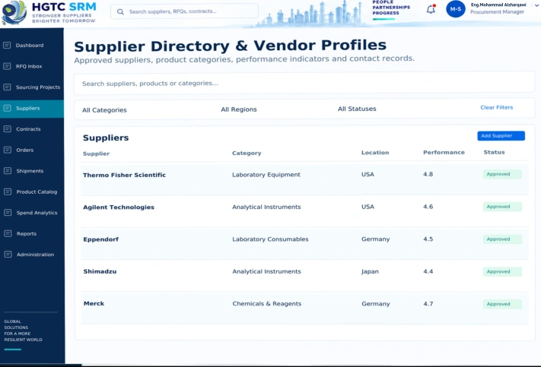This screenshot has width=541, height=367.
Task: Click the Category column header
Action: click(x=247, y=153)
